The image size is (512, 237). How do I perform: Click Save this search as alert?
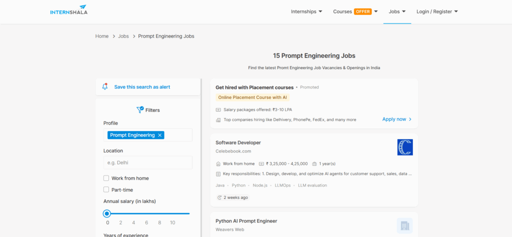coord(142,87)
